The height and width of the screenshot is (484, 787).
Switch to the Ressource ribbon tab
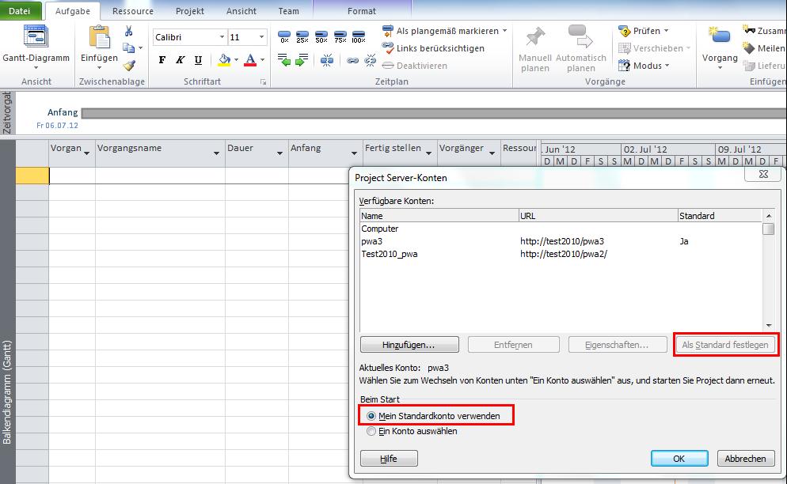133,11
